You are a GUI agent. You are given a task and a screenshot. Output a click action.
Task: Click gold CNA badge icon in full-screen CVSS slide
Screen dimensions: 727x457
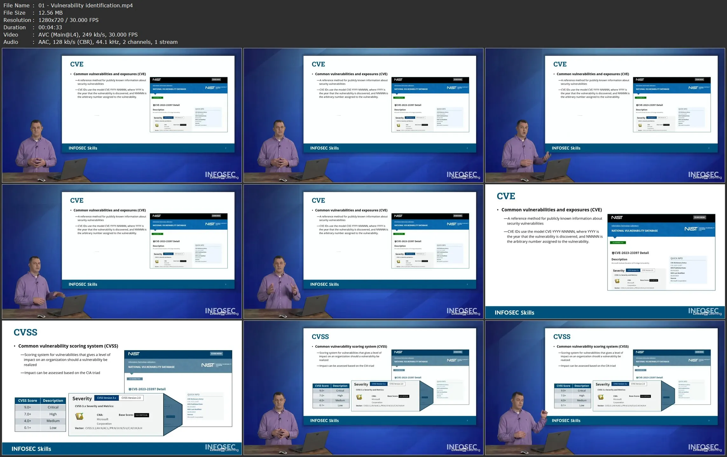(x=79, y=416)
